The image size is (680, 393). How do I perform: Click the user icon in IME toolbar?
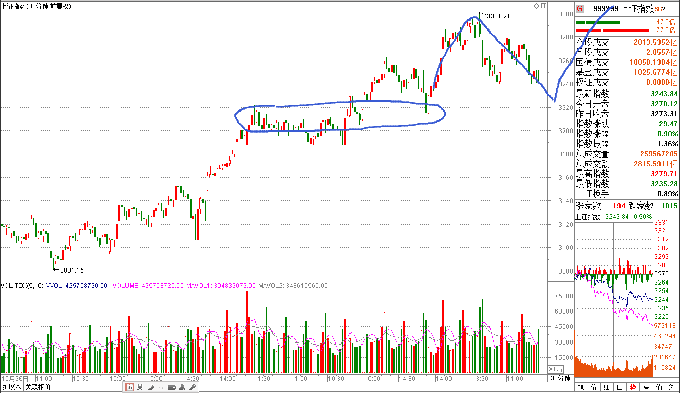pos(182,388)
